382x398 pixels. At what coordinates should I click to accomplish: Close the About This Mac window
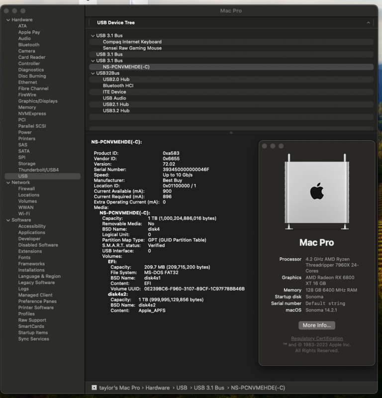264,146
